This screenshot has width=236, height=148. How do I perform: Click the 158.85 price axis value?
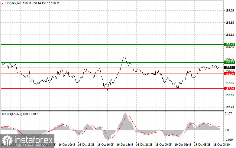click(230, 23)
